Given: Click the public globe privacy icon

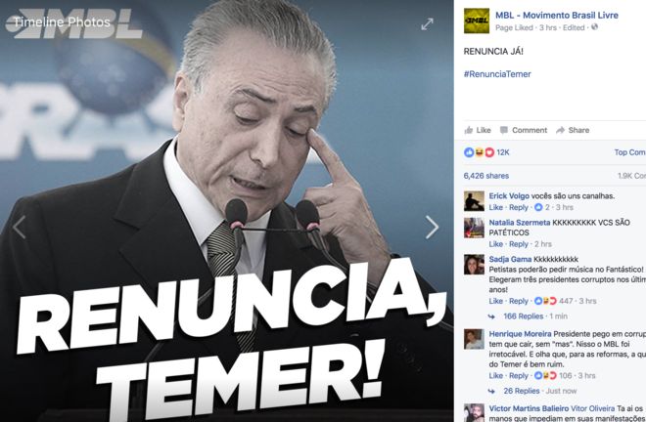Looking at the screenshot, I should tap(594, 27).
